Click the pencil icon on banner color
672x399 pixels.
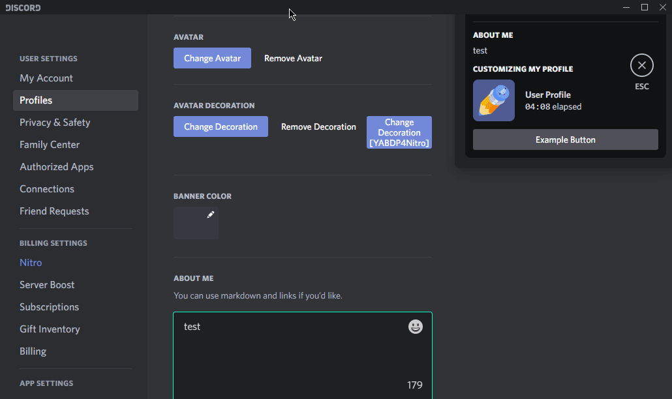tap(211, 214)
